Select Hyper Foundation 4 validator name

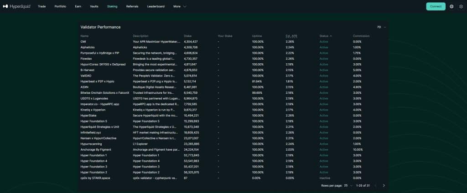click(x=94, y=161)
